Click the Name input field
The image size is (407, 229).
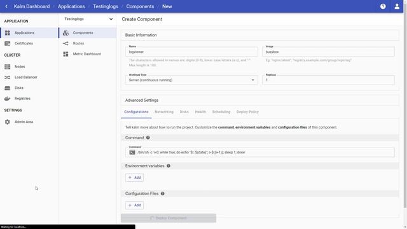[x=191, y=52]
